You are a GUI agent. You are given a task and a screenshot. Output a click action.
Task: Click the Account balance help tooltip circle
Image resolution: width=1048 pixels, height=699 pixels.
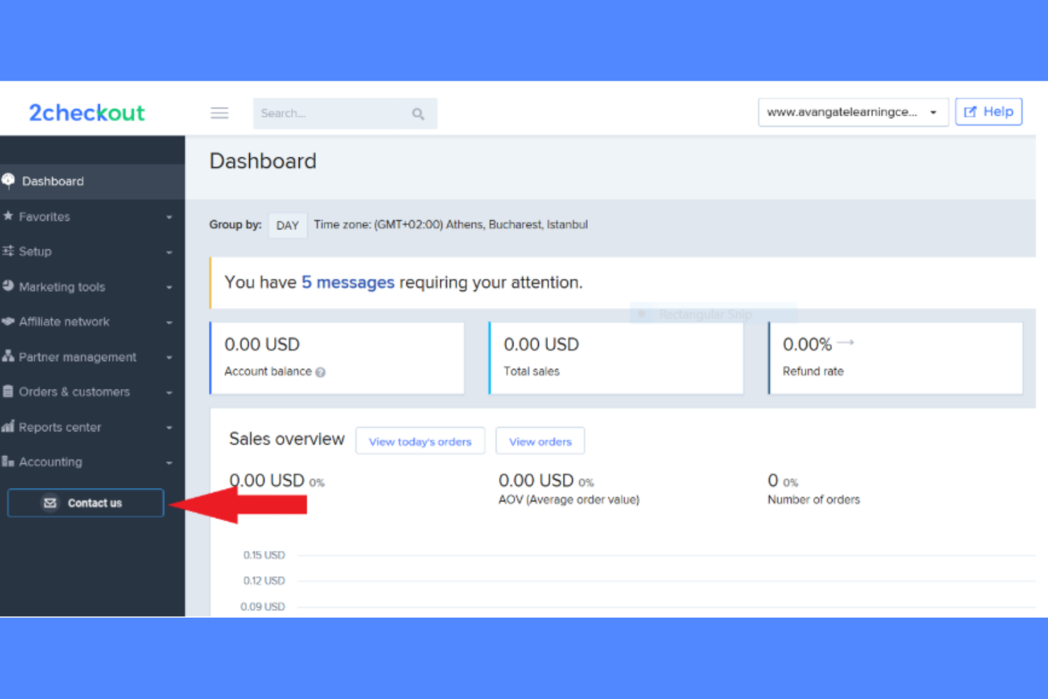(320, 372)
